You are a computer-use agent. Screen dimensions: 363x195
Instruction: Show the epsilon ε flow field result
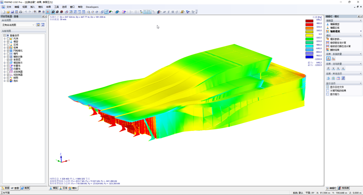pos(343,68)
